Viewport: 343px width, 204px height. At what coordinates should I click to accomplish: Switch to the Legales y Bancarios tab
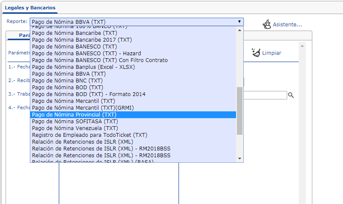30,8
